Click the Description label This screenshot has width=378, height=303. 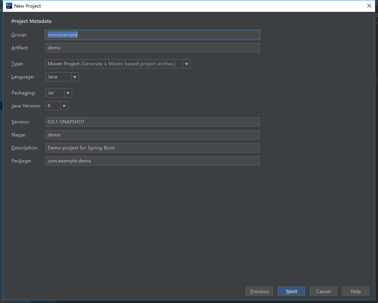click(24, 148)
